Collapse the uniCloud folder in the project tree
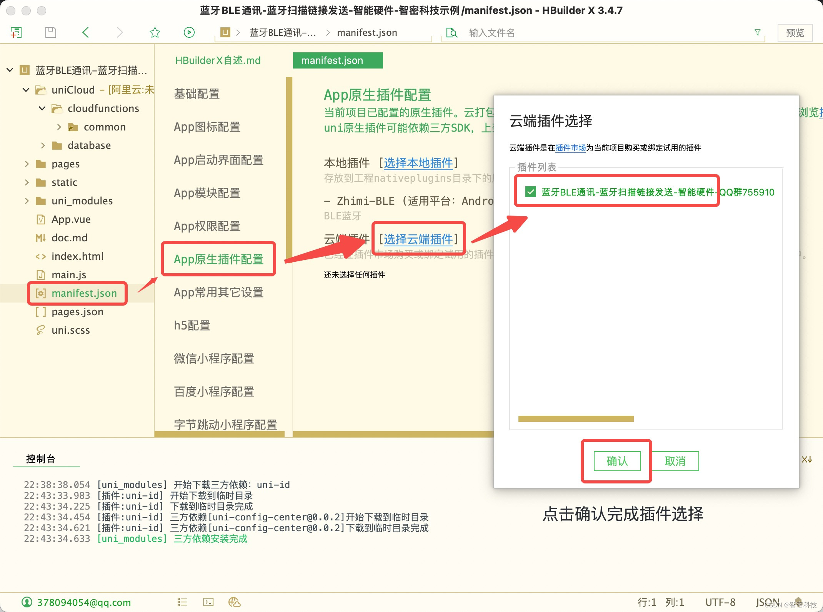 tap(25, 90)
